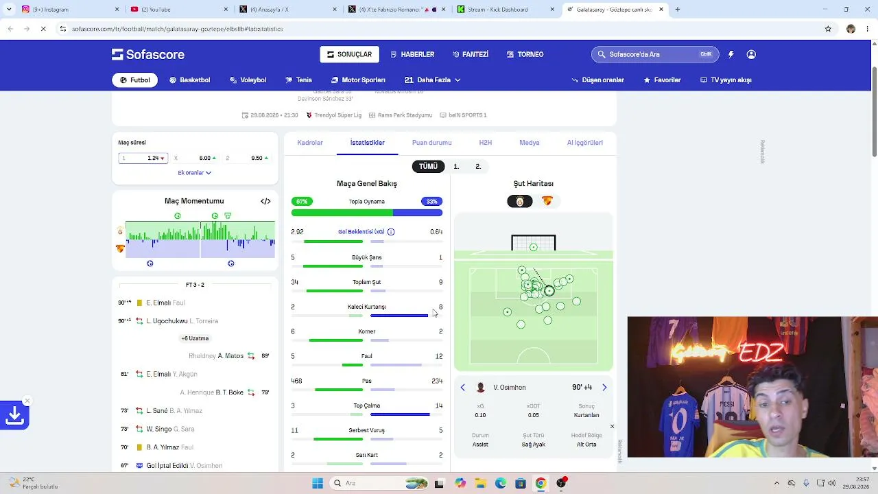The image size is (878, 494).
Task: Open the Copilot icon in the taskbar
Action: coord(460,483)
